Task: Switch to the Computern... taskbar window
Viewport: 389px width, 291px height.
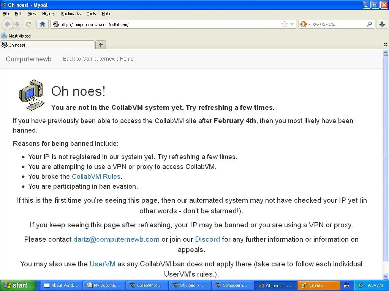Action: pyautogui.click(x=232, y=285)
